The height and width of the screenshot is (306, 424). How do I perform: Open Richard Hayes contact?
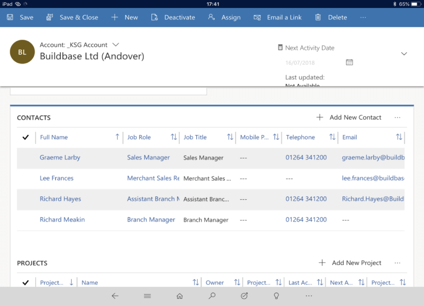coord(60,199)
